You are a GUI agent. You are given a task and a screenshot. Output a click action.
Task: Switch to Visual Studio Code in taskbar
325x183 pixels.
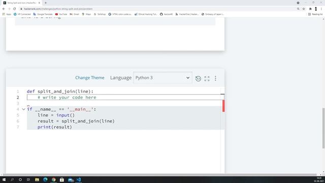click(79, 179)
